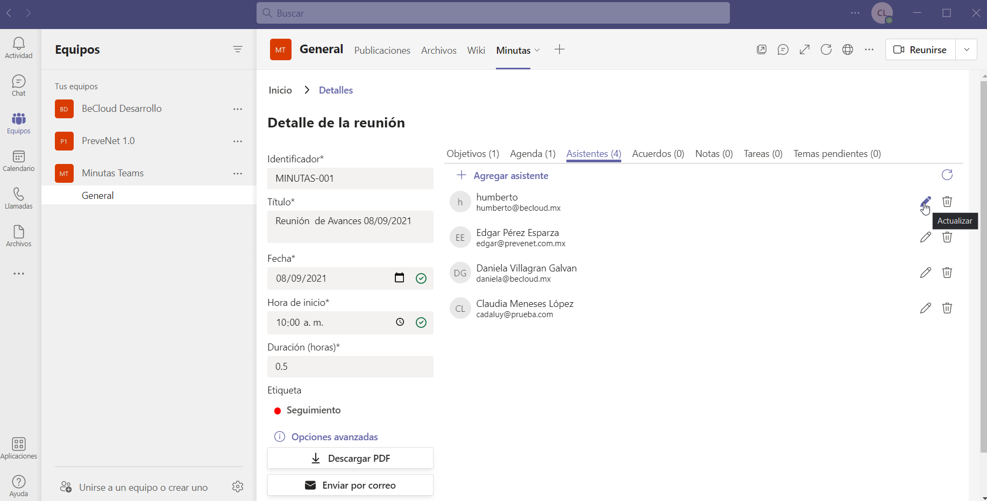Select the Tareas (0) tab
The image size is (987, 501).
click(763, 154)
